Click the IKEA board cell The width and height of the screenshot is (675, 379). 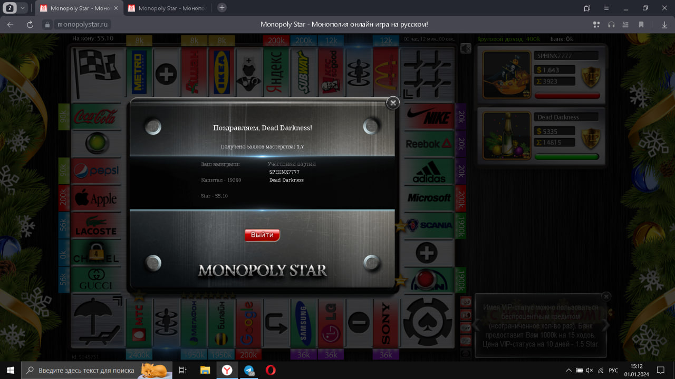click(221, 72)
